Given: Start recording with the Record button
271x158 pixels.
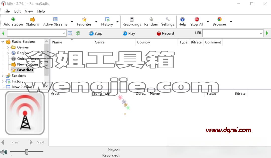Looking at the screenshot, I should pyautogui.click(x=165, y=33).
